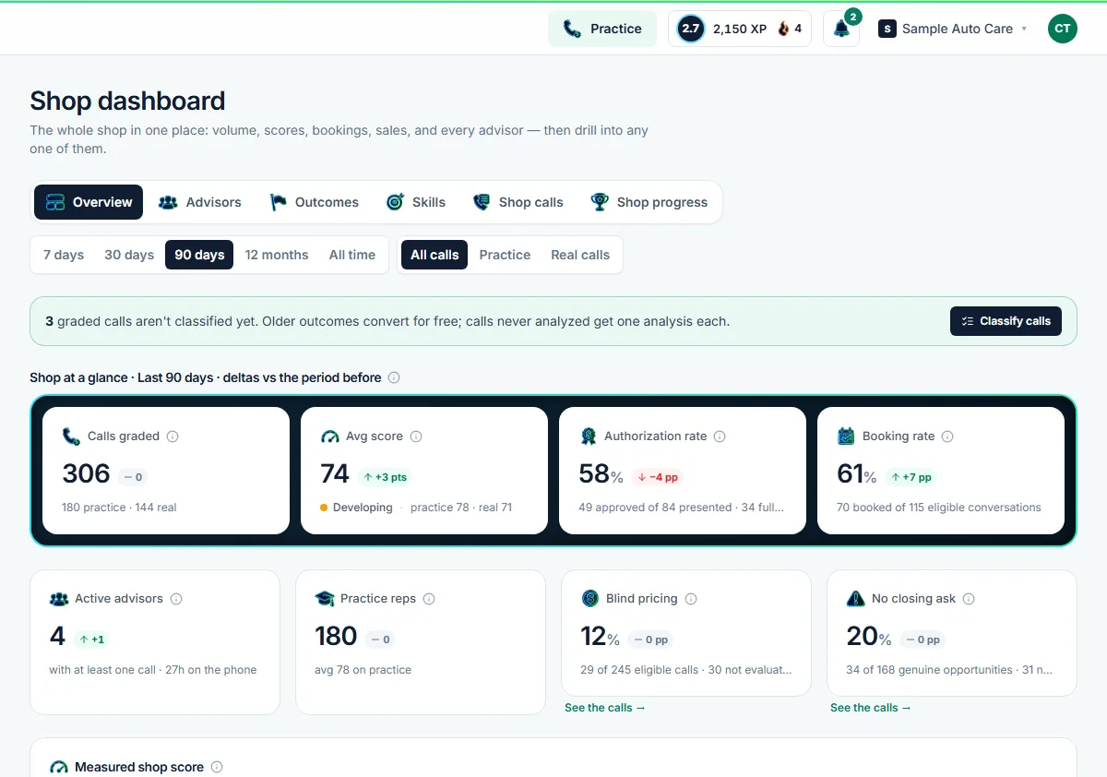Open the notifications bell
The height and width of the screenshot is (777, 1107).
pyautogui.click(x=841, y=29)
